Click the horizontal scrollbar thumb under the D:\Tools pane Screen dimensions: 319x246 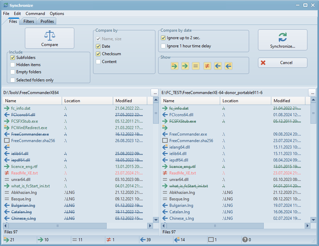(58, 226)
